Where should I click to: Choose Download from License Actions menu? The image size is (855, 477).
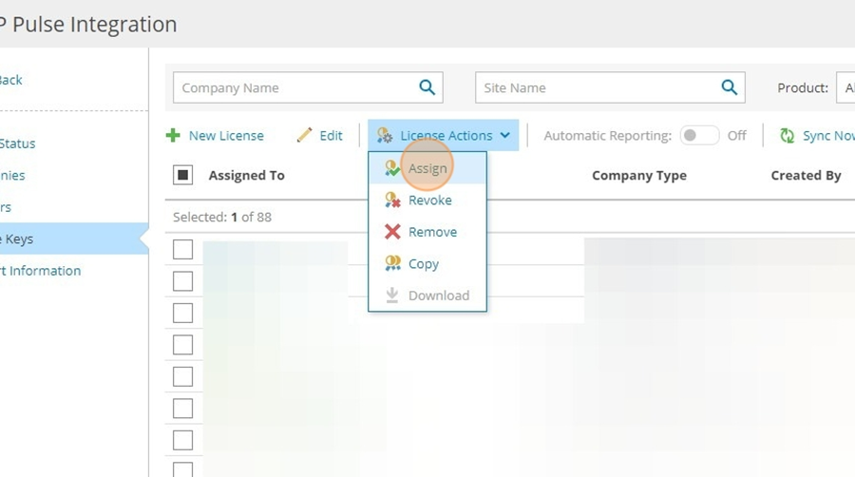(427, 295)
